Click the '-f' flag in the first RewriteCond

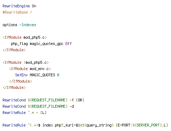[72, 100]
